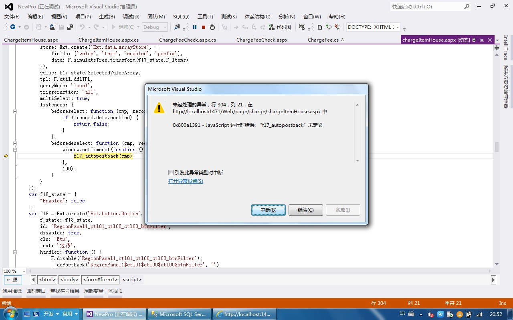This screenshot has width=513, height=320.
Task: Click the Windows Start orb
Action: tap(10, 314)
